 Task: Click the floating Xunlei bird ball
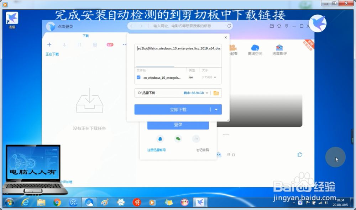click(318, 23)
